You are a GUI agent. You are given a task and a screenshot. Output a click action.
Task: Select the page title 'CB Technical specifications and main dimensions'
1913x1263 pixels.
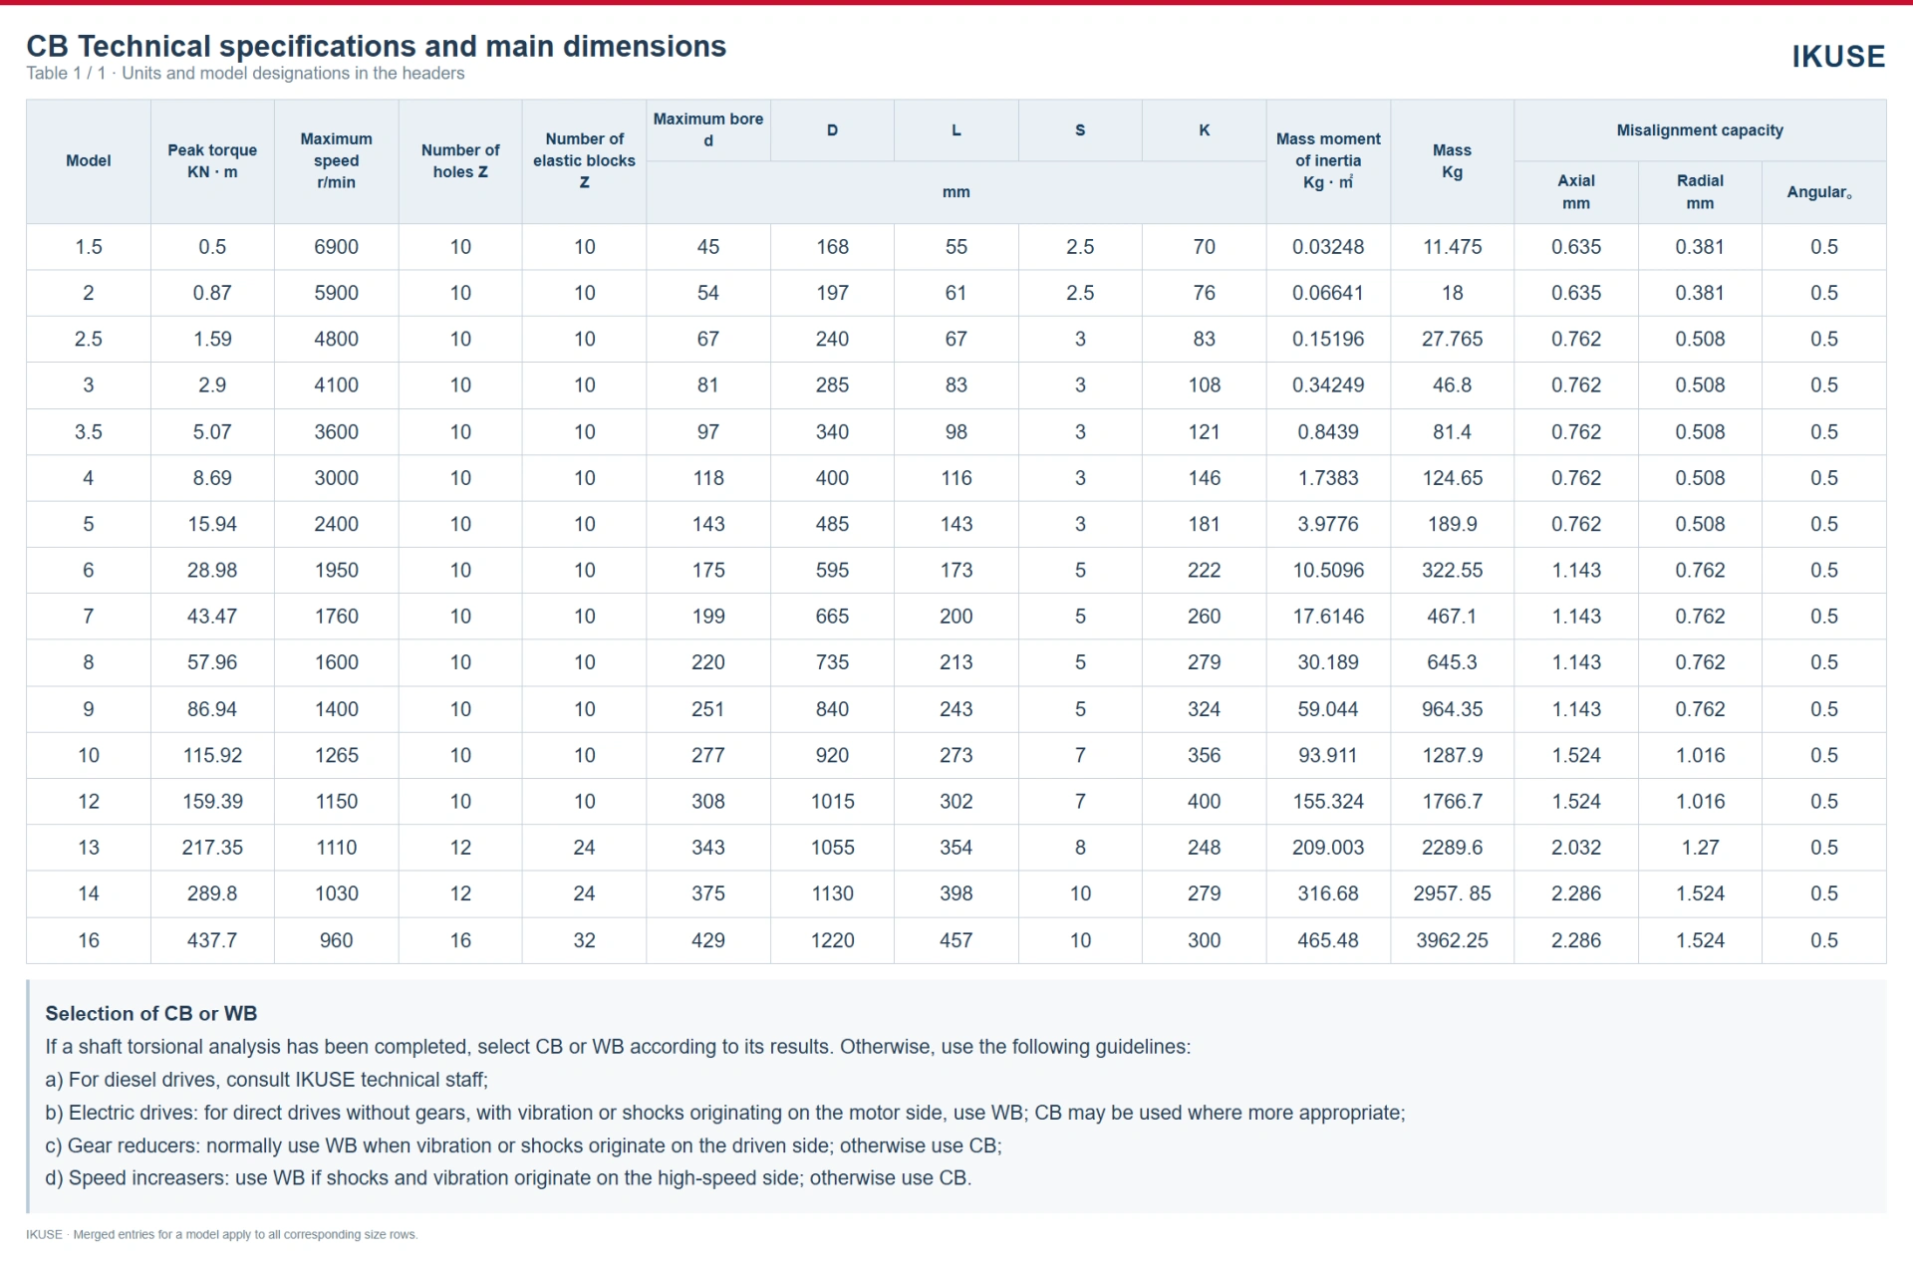pos(376,46)
